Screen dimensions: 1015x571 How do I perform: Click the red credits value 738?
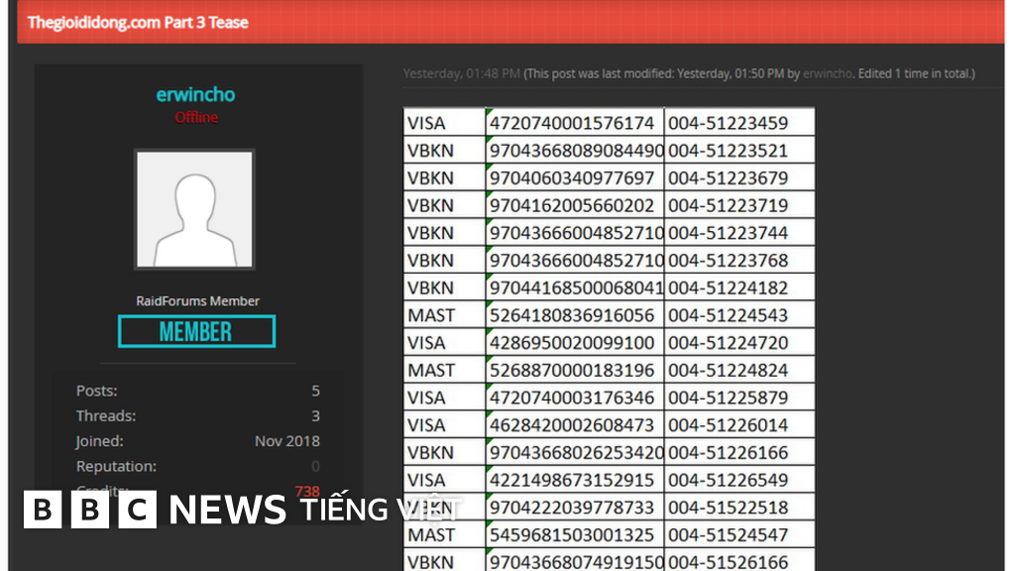[307, 491]
